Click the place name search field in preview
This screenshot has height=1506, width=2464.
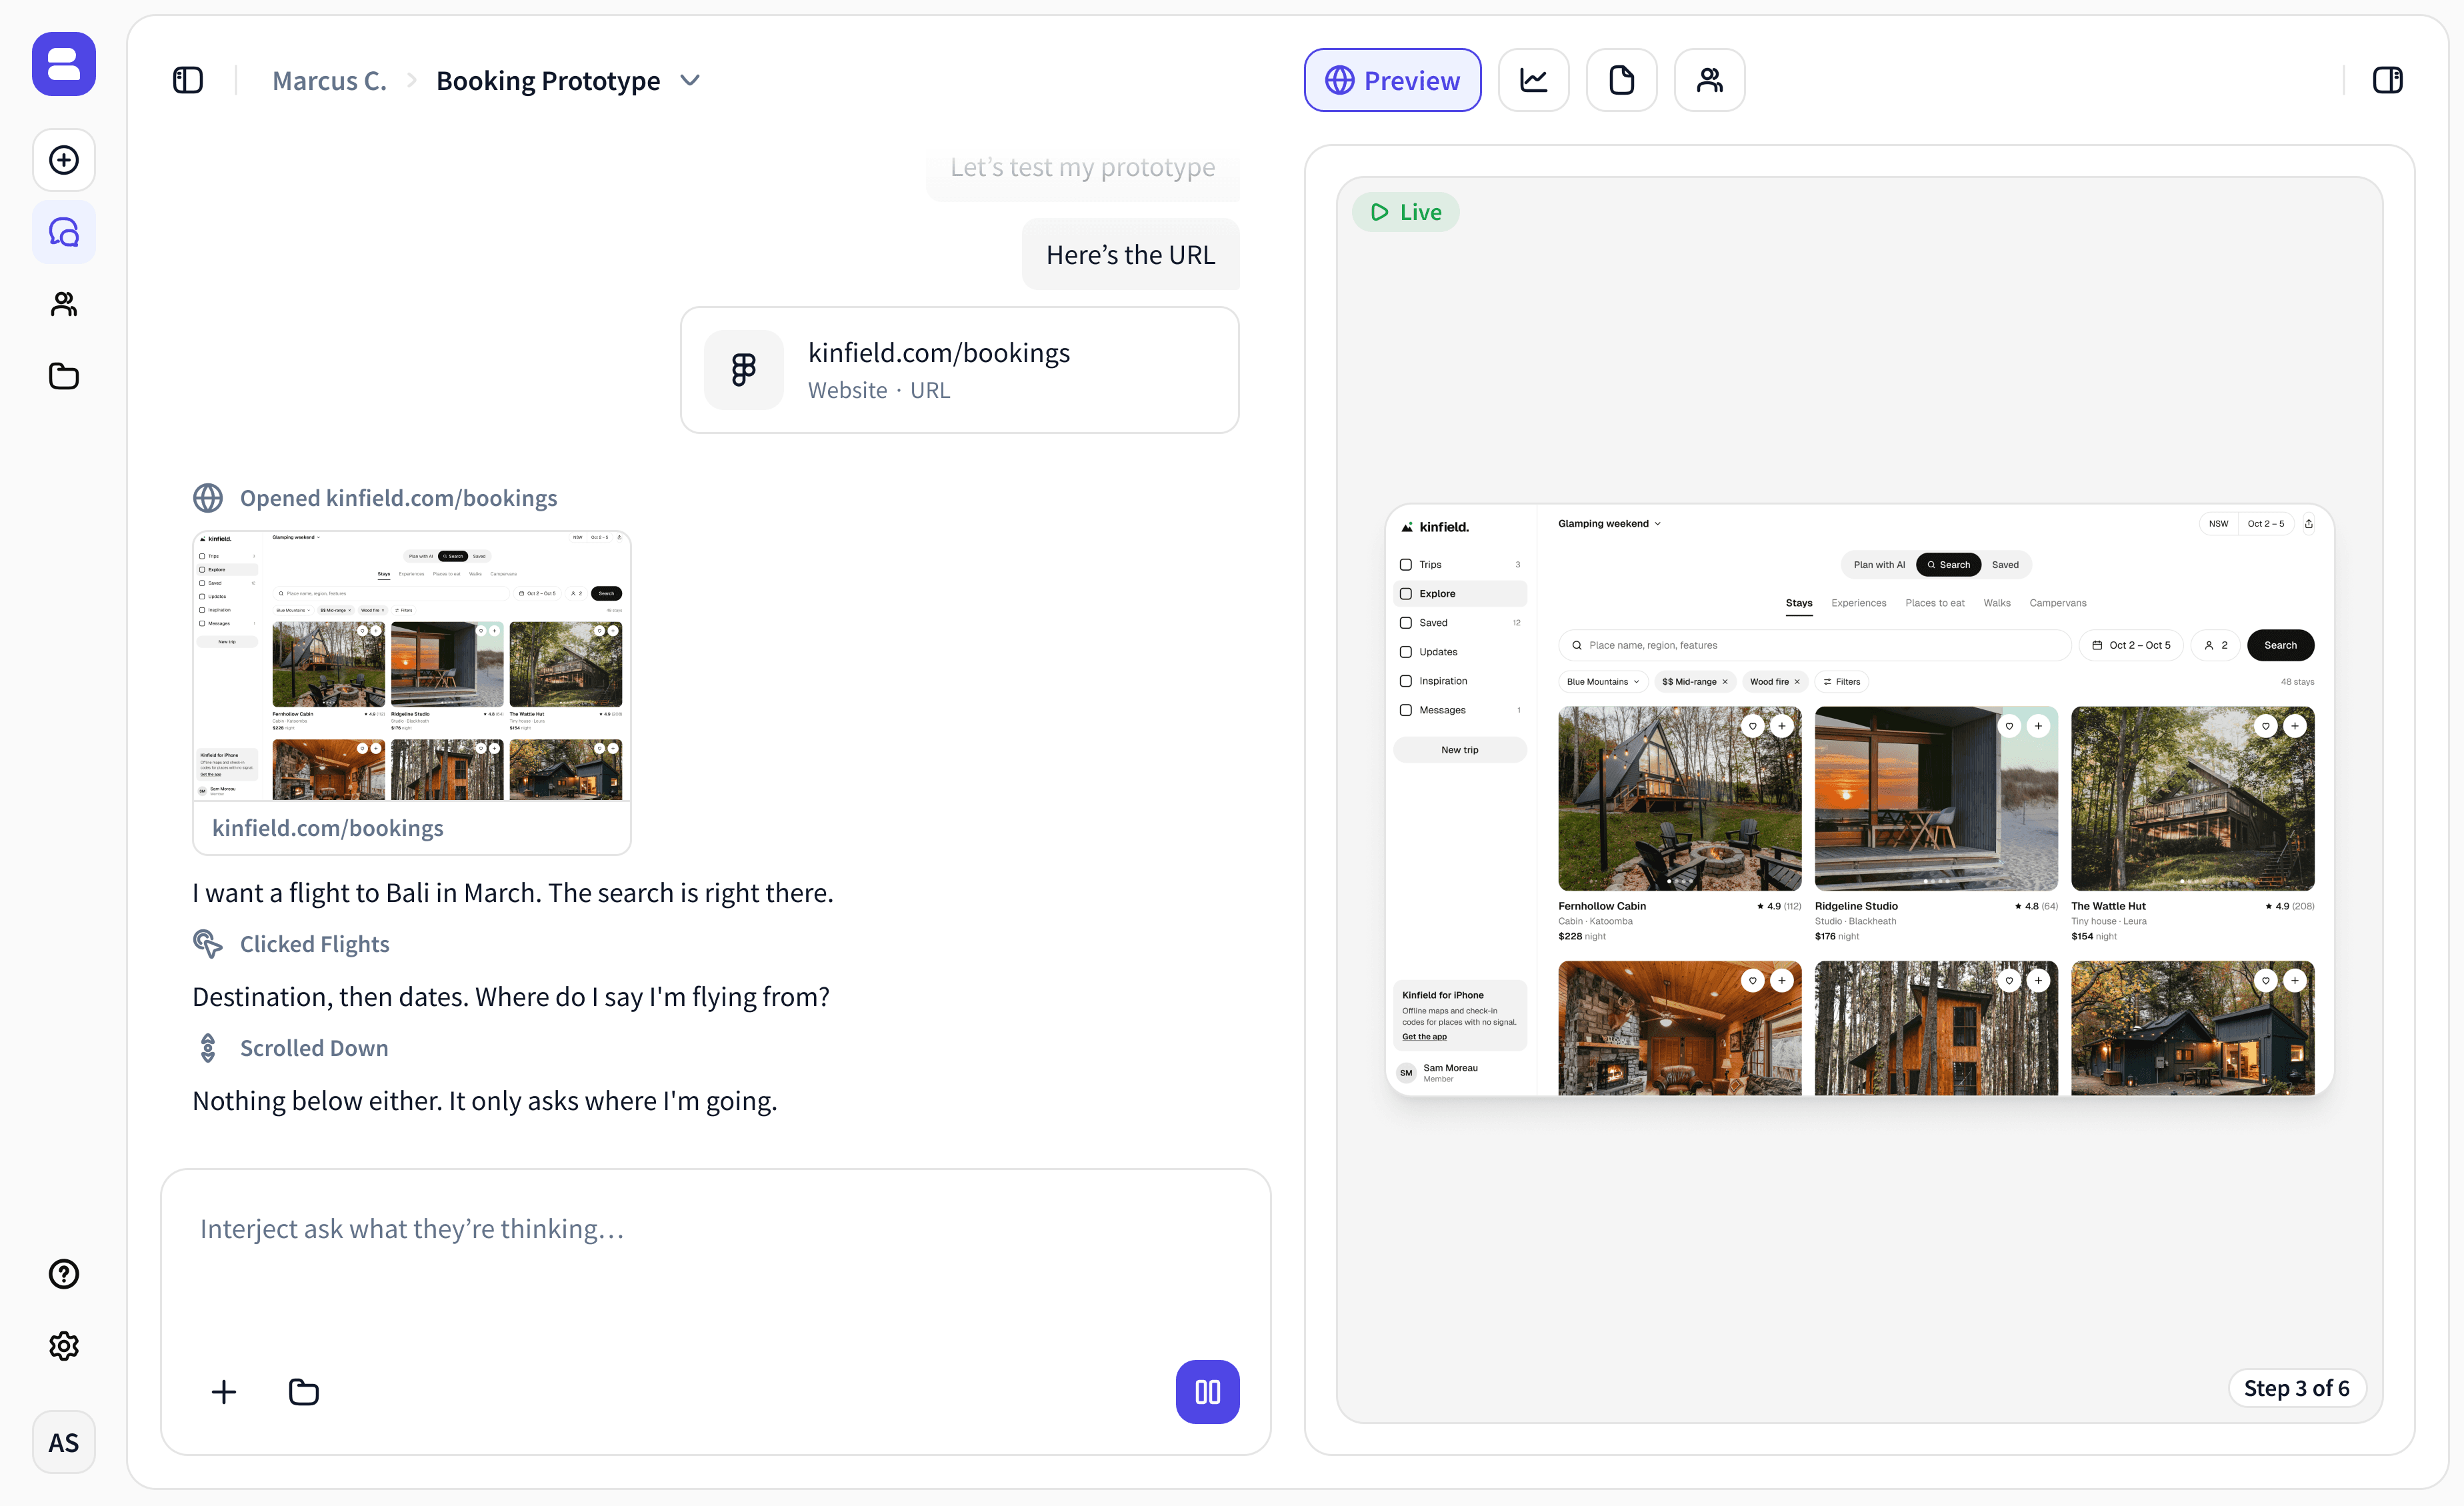1814,645
